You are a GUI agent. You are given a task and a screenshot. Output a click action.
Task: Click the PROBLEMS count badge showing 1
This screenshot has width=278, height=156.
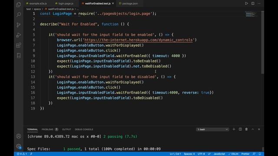[x=56, y=130]
